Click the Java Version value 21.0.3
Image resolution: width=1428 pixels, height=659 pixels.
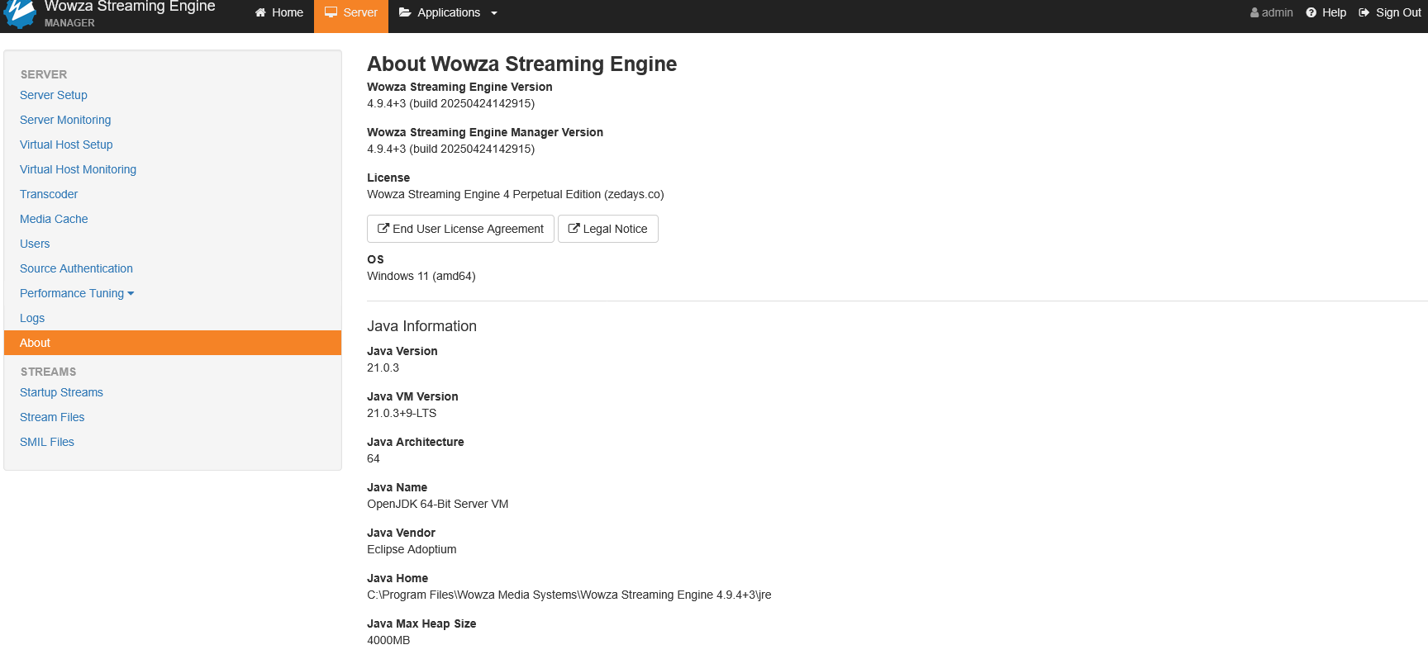point(383,367)
